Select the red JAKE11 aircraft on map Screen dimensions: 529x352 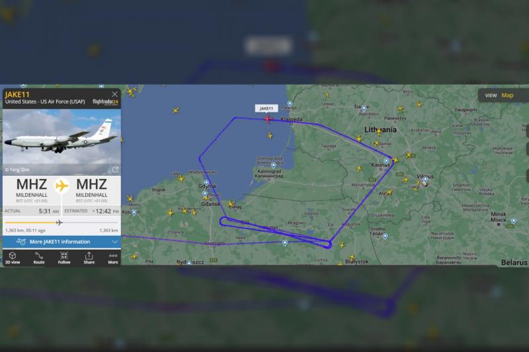point(268,119)
